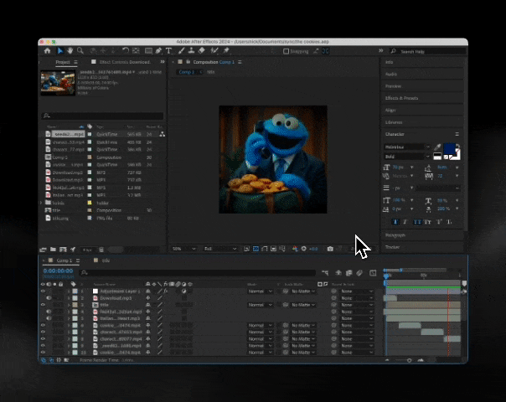Open the Character panel menu

pos(457,134)
